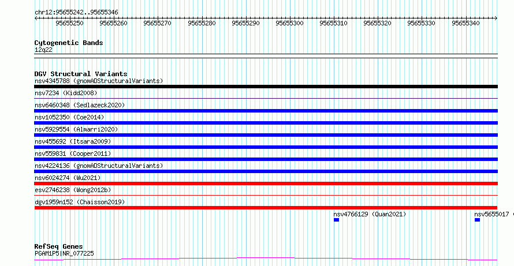514x266 pixels.
Task: Click the red dgv1959n152 variant bar
Action: pyautogui.click(x=266, y=208)
